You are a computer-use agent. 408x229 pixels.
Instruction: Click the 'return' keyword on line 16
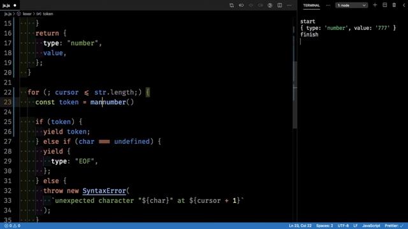[47, 33]
